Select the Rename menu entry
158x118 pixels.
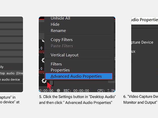(x=58, y=31)
